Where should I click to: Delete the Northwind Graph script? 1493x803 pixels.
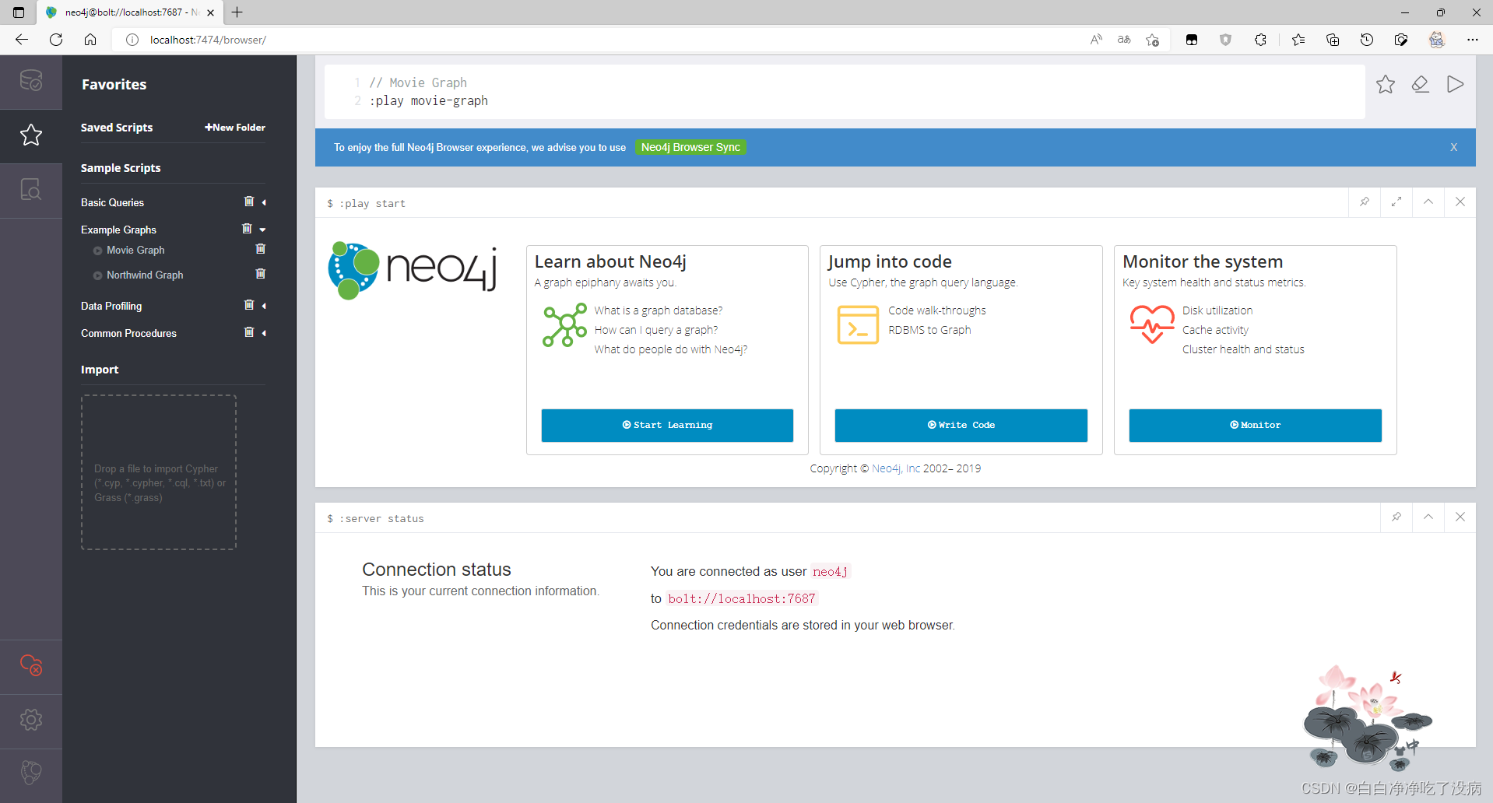pyautogui.click(x=261, y=274)
